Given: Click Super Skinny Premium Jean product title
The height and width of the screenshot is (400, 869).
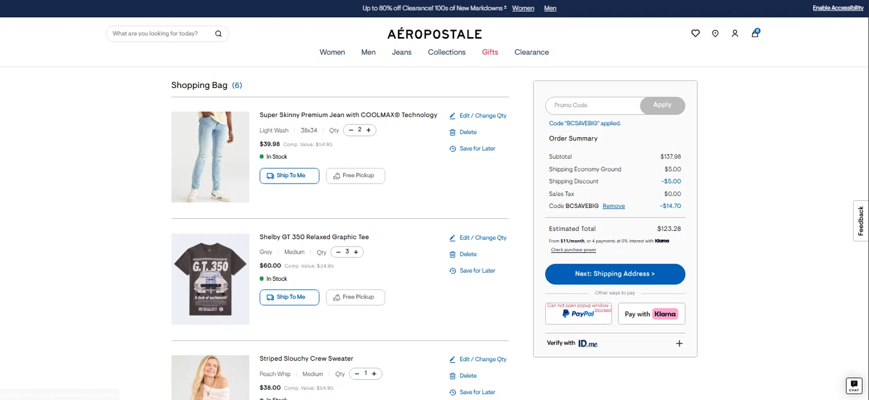Looking at the screenshot, I should pos(348,115).
